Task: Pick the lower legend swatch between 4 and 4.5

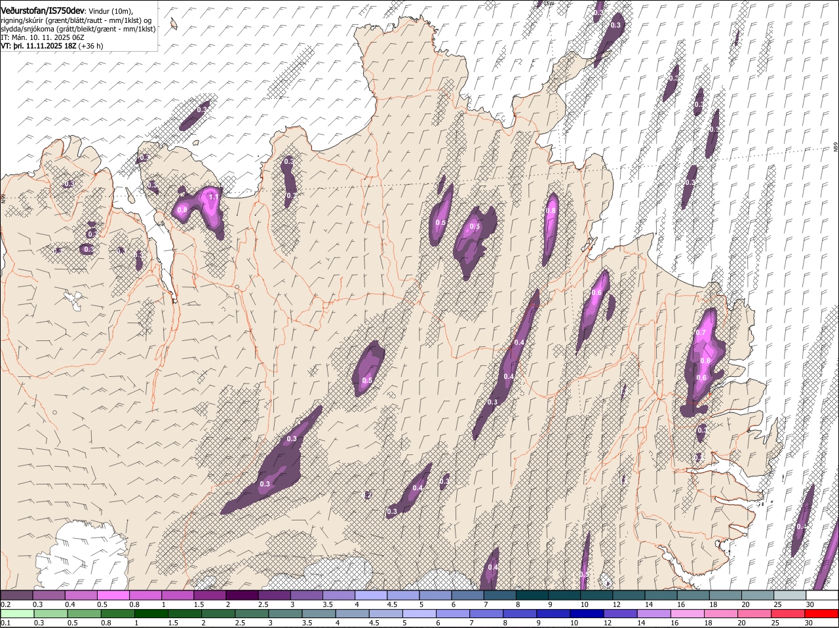Action: (x=353, y=614)
